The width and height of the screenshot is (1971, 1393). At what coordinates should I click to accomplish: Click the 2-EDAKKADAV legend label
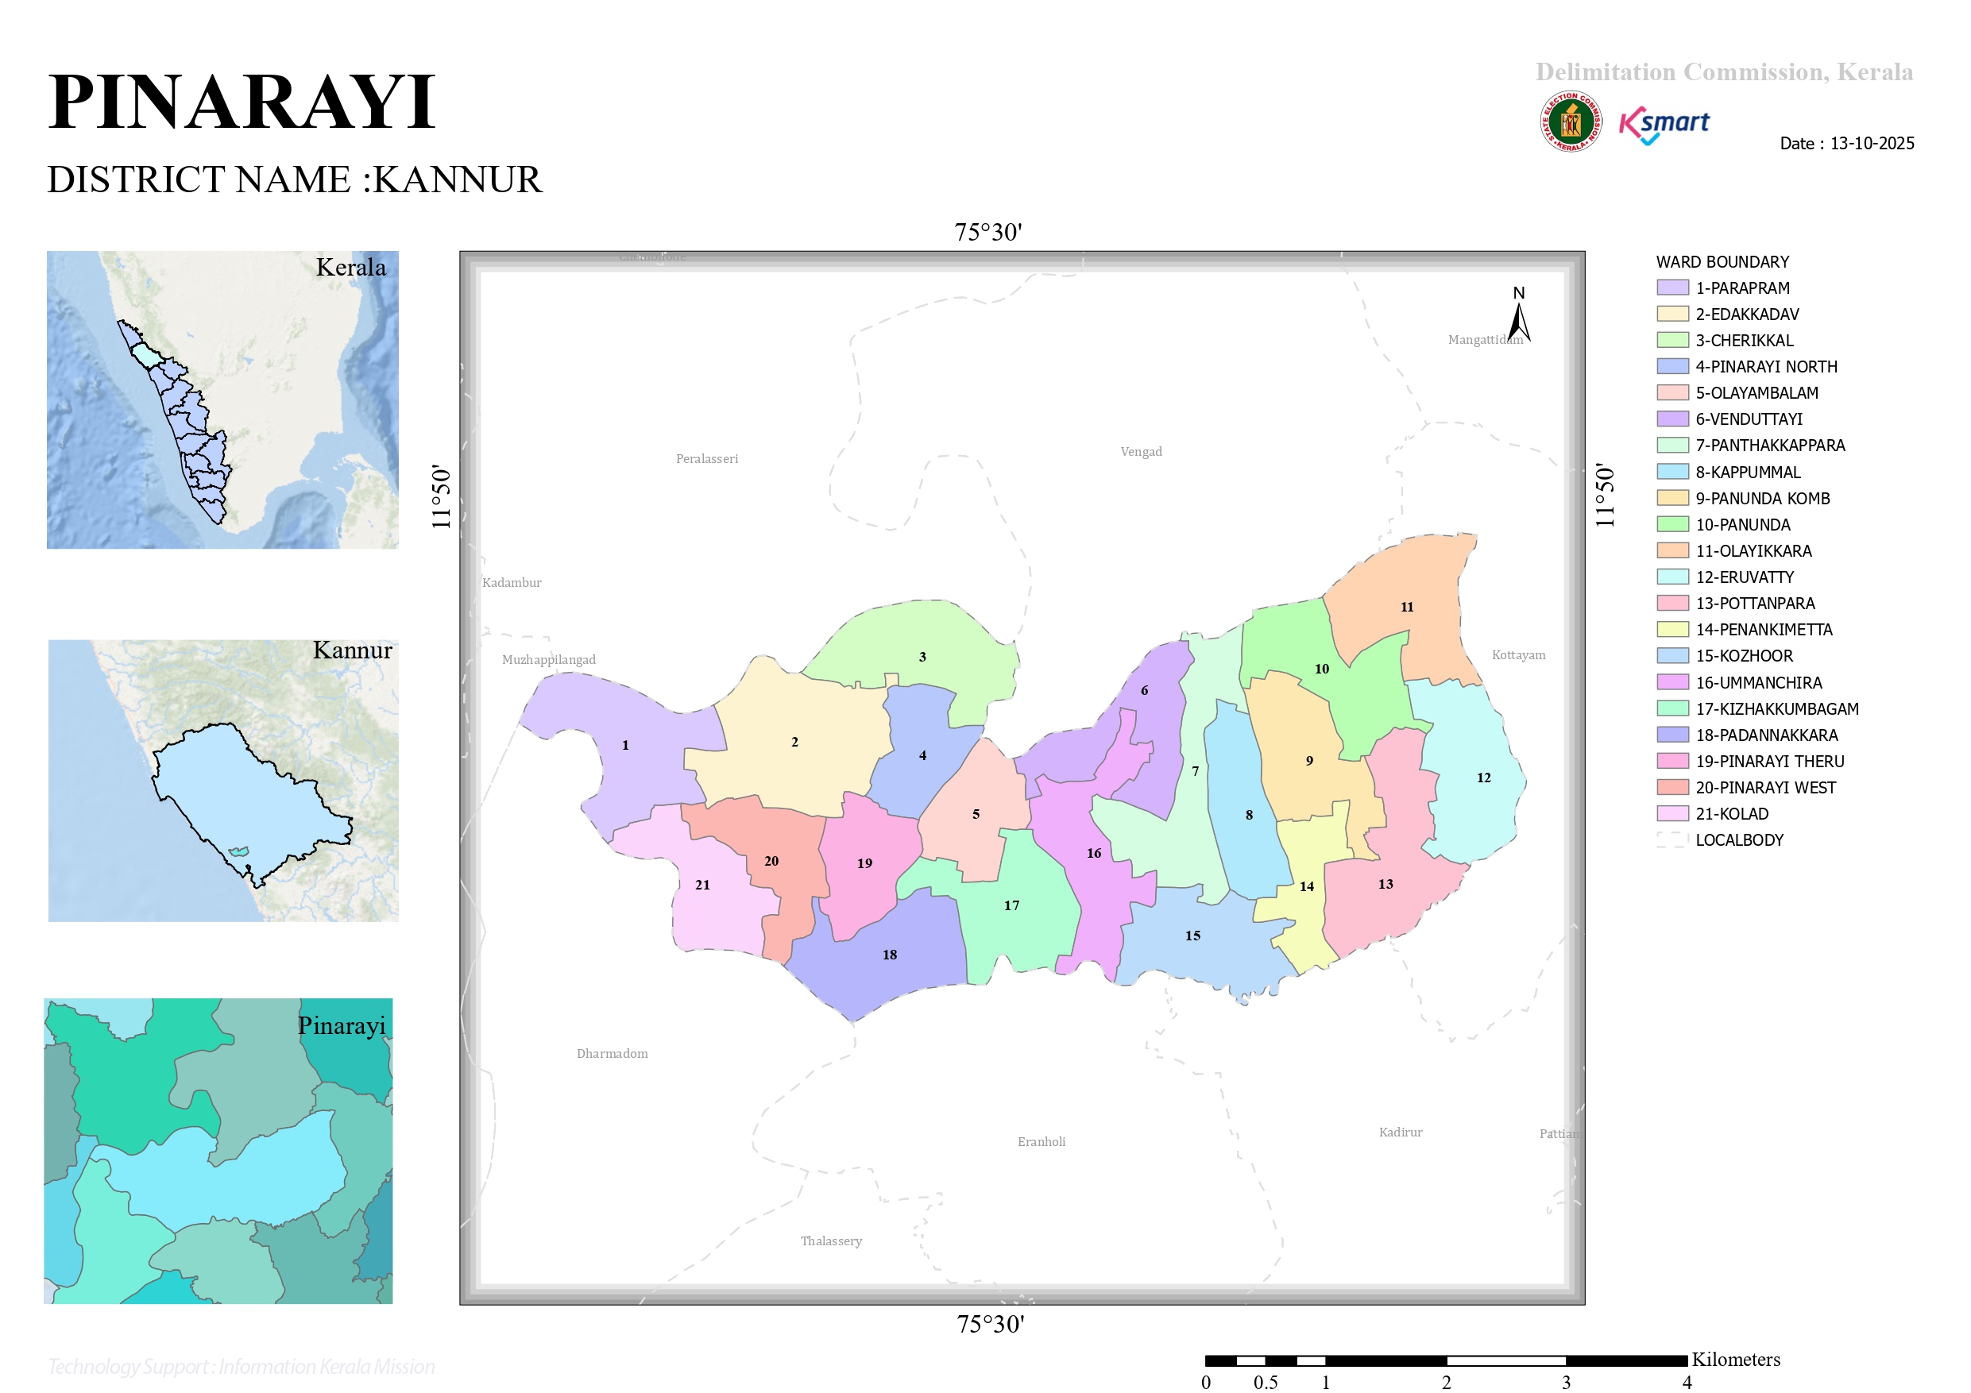[x=1747, y=314]
